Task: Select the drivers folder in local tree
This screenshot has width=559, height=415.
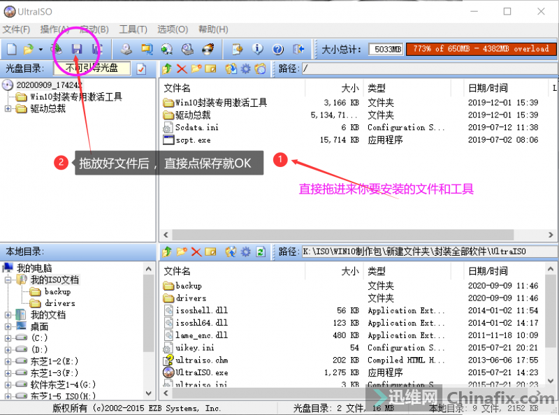Action: coord(59,303)
